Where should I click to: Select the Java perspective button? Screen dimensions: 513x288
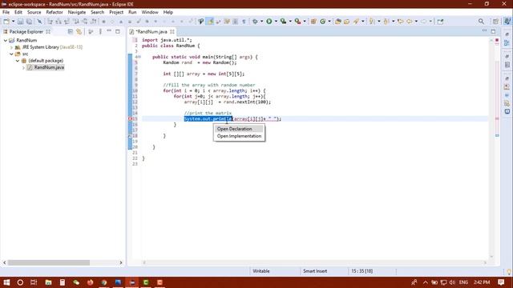[x=507, y=22]
